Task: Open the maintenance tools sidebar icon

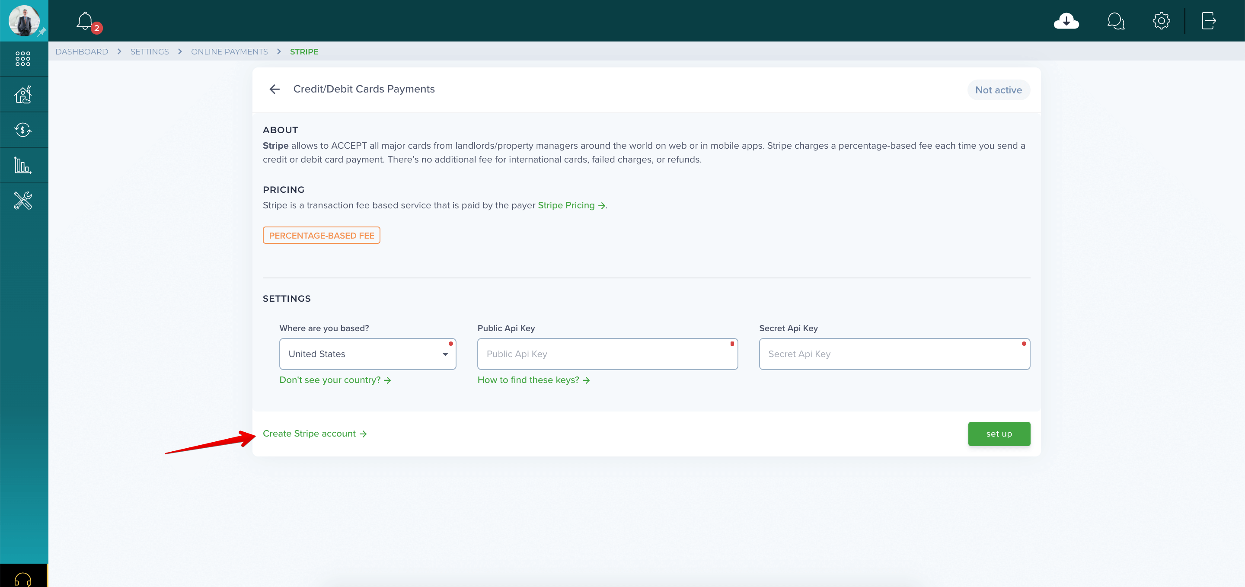Action: (x=23, y=201)
